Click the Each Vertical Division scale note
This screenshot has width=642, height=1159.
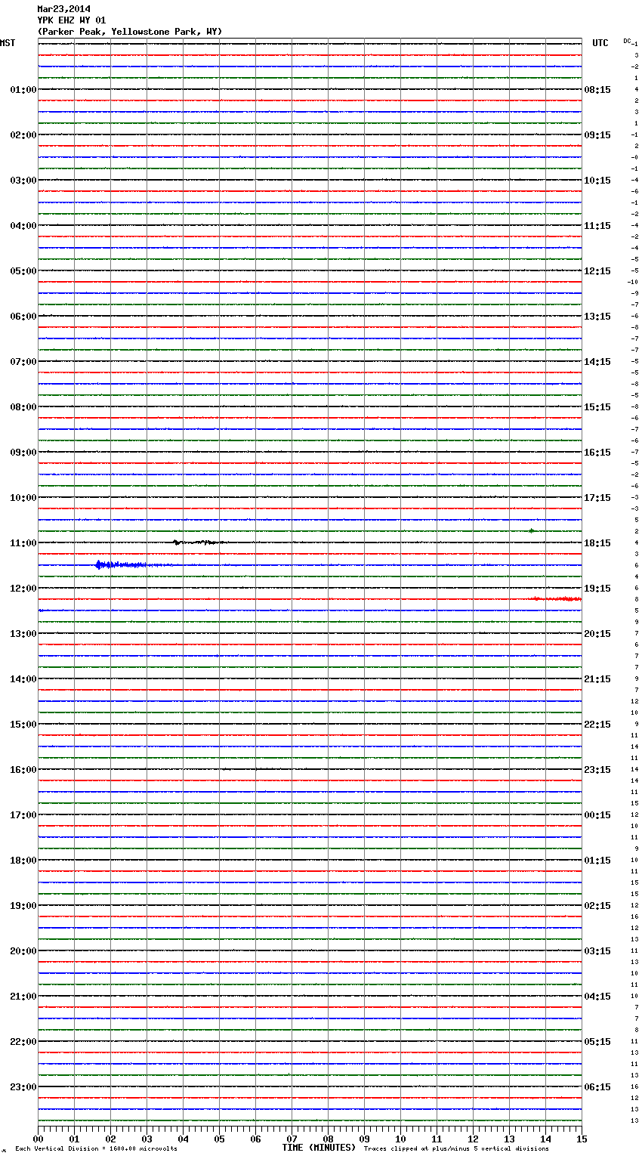tap(96, 1149)
